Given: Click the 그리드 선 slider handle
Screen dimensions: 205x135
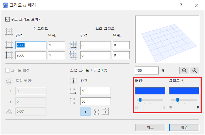Looking at the screenshot, I should pos(177,100).
